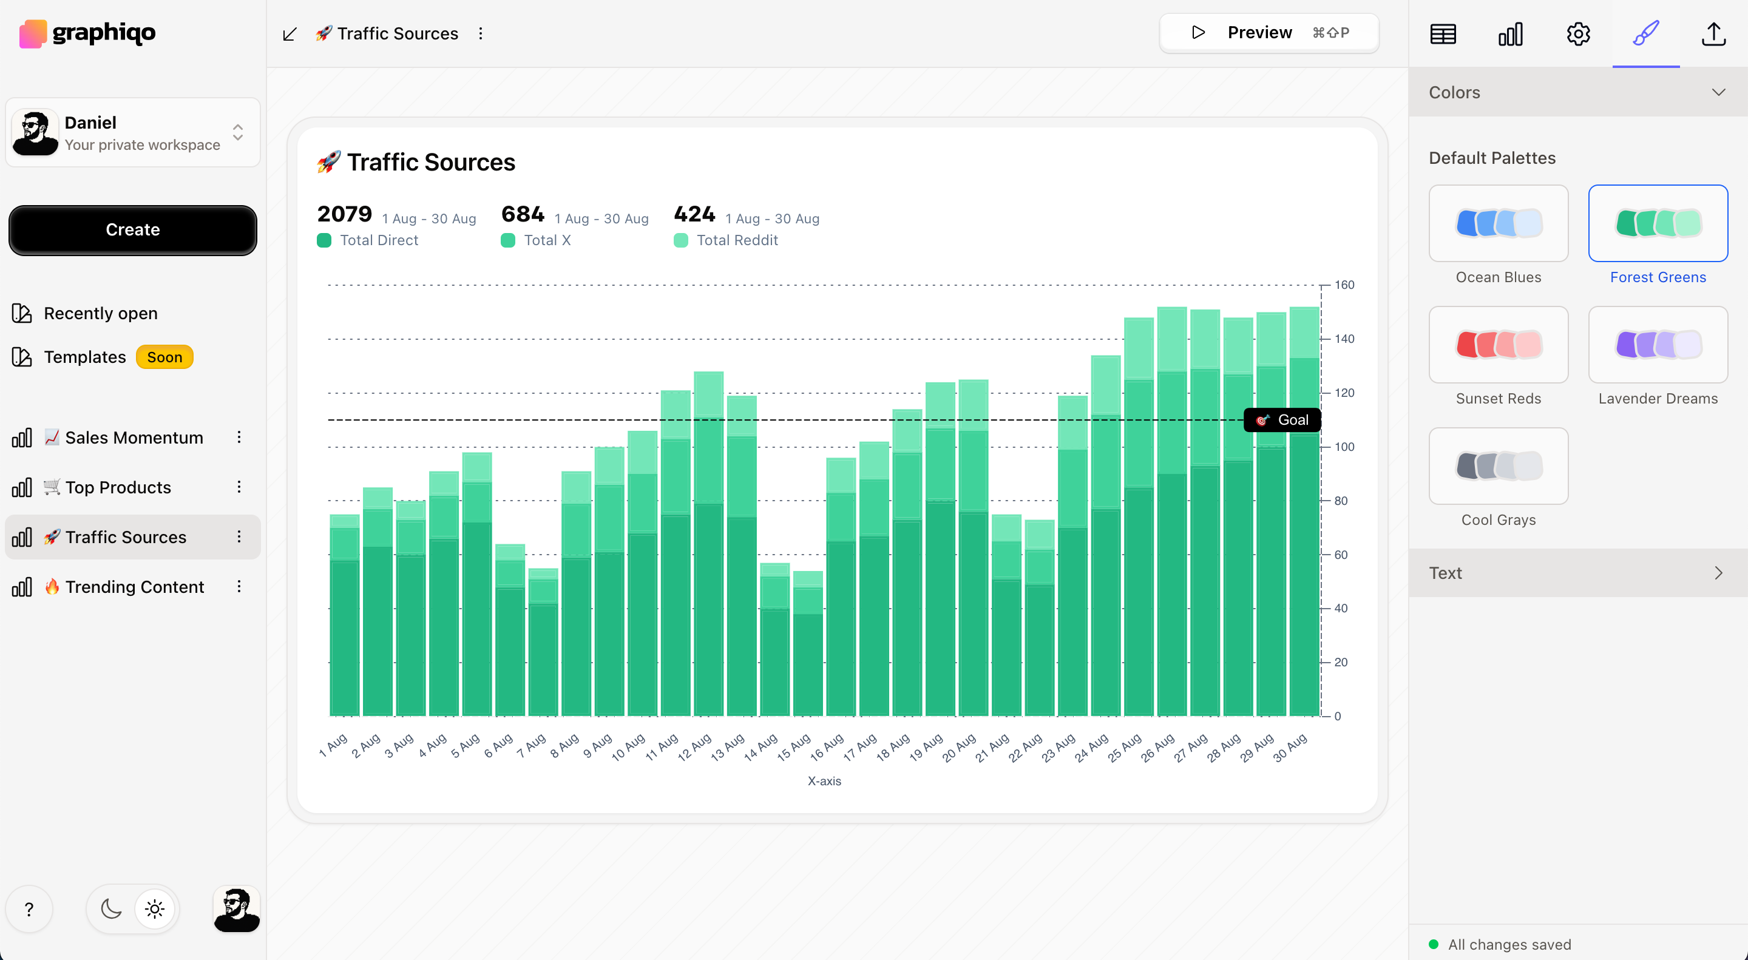Switch to light mode sun toggle
This screenshot has height=960, width=1748.
[155, 909]
